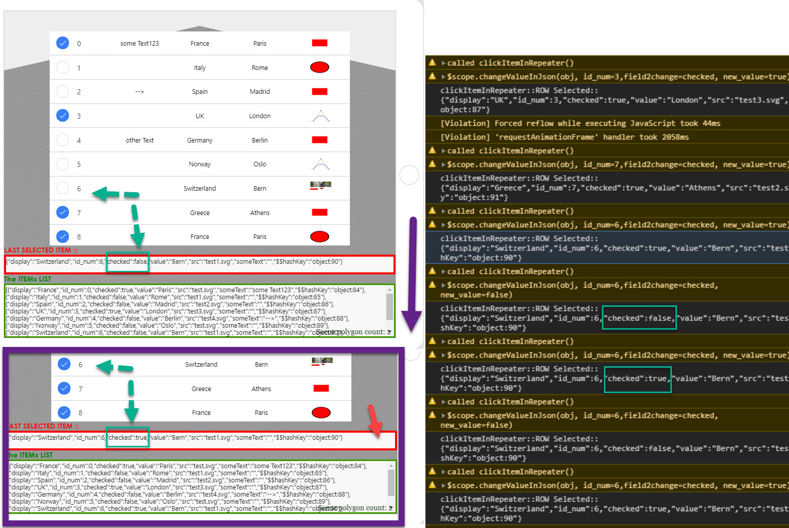Click the curve icon in the UK London row

tap(319, 116)
